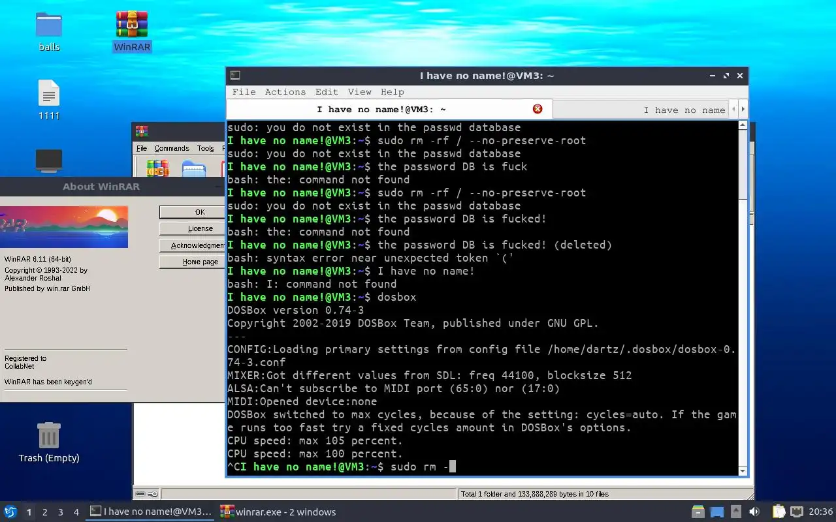The width and height of the screenshot is (836, 522).
Task: Minimize the terminal window
Action: point(713,76)
